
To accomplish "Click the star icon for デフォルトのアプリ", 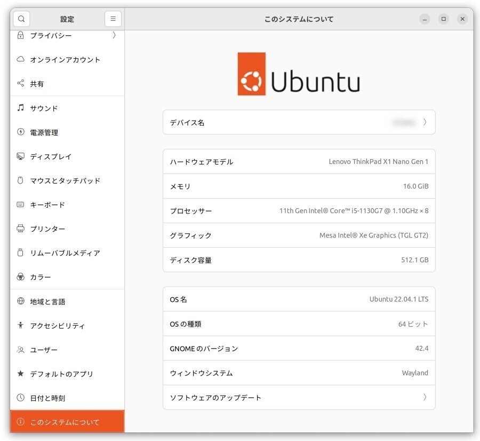I will point(20,374).
